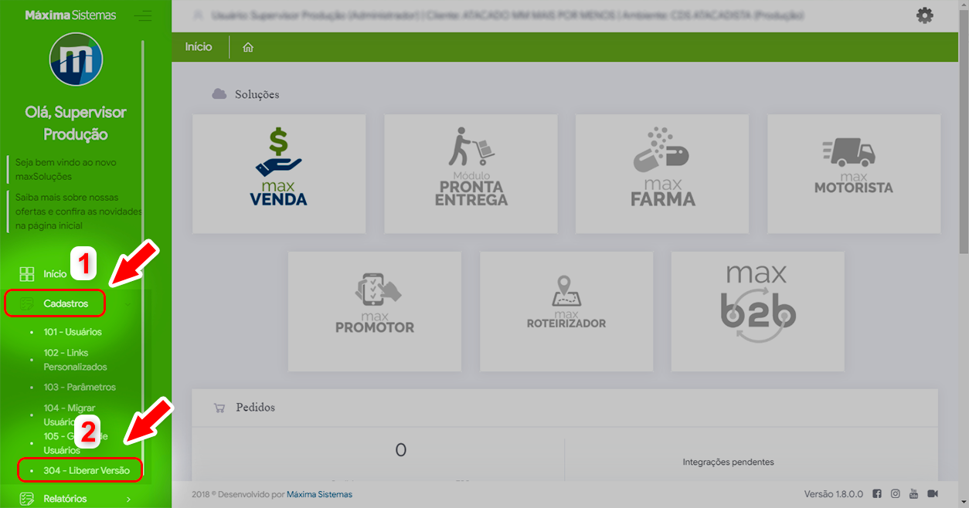Click the Pedidos count value 0
The width and height of the screenshot is (969, 508).
(400, 450)
